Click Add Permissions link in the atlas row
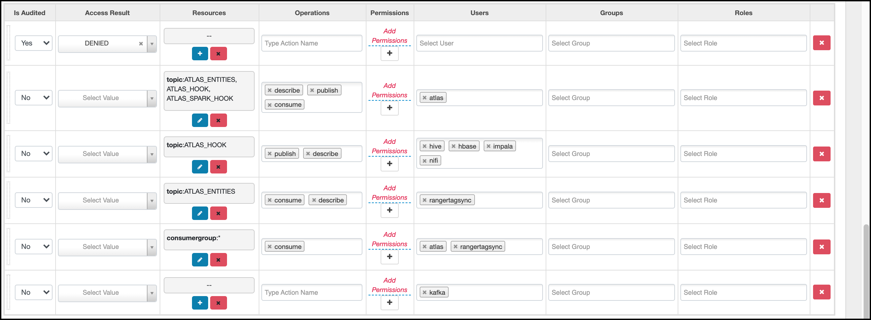This screenshot has height=320, width=871. click(x=389, y=91)
